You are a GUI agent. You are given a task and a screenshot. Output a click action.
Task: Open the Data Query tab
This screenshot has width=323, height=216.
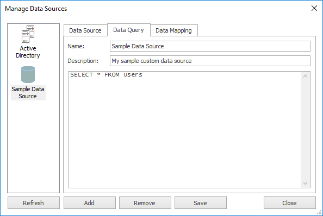click(x=129, y=30)
